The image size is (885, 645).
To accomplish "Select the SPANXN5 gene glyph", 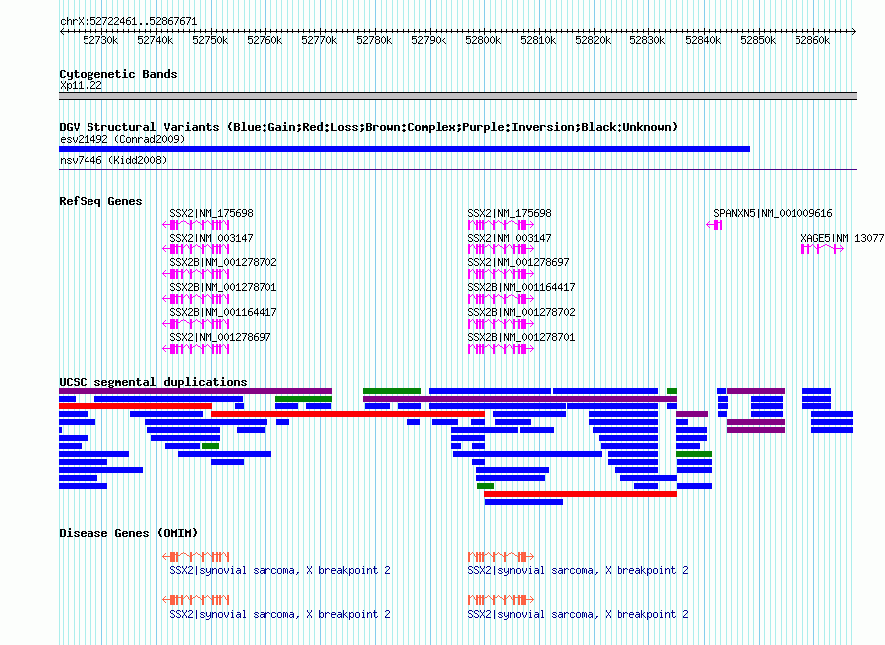I will [714, 225].
